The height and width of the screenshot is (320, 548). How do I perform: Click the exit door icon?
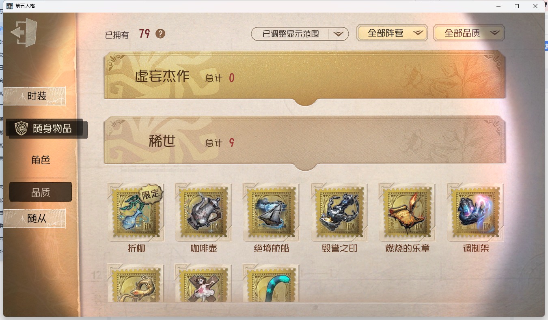coord(24,32)
